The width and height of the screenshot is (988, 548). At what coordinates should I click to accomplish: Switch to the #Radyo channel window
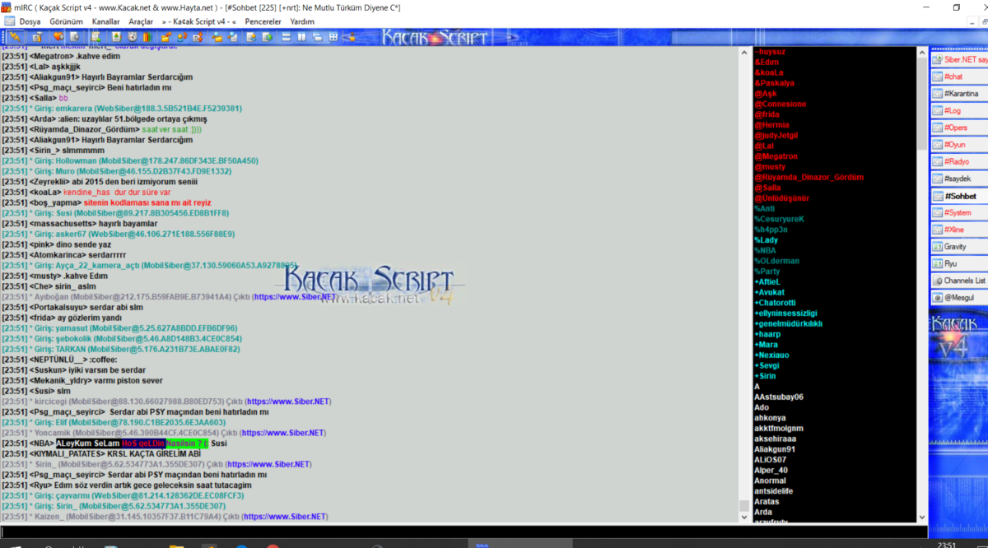[x=959, y=162]
